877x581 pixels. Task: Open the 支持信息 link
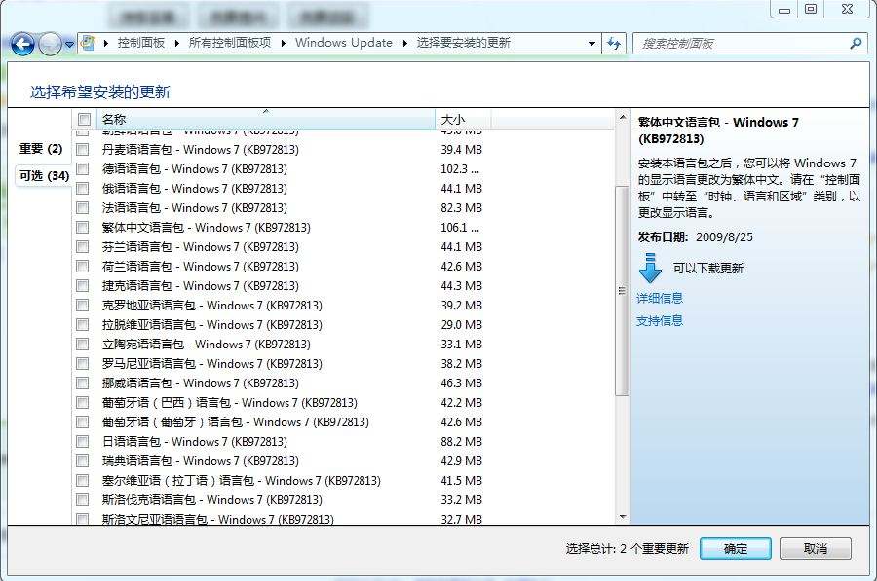tap(660, 320)
